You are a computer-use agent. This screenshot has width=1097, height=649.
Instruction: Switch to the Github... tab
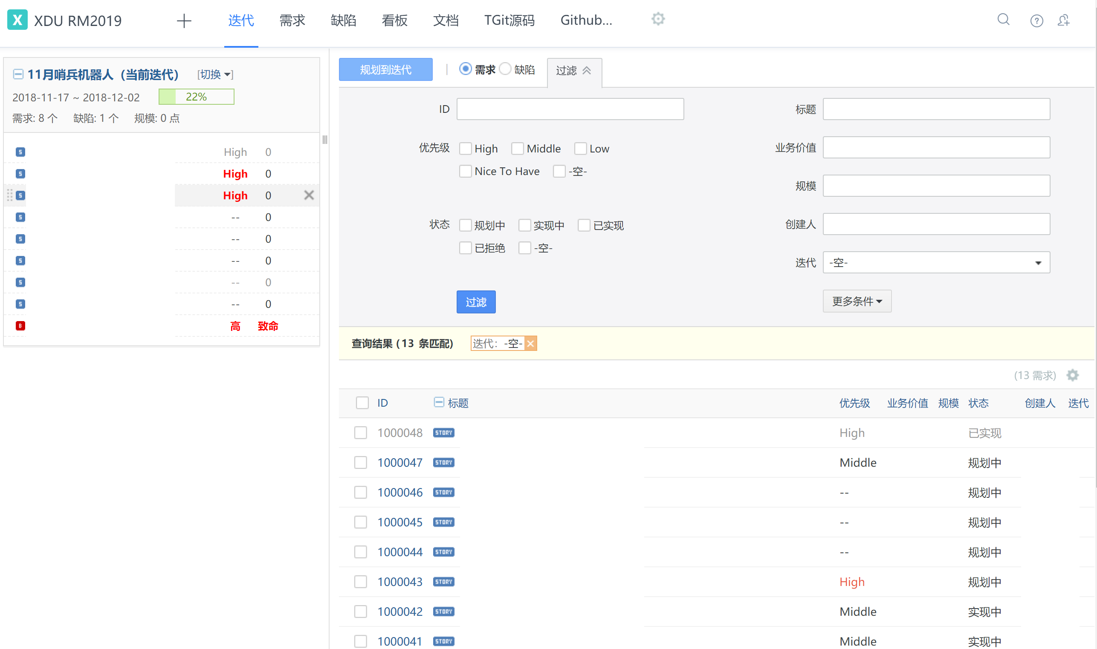(x=586, y=20)
